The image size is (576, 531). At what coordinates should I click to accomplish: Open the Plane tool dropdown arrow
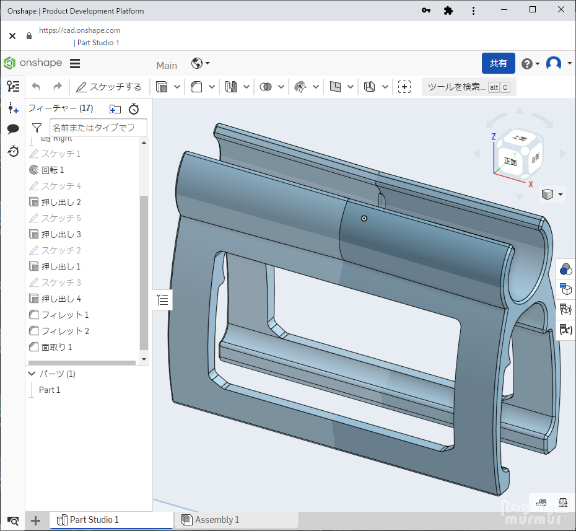[351, 87]
